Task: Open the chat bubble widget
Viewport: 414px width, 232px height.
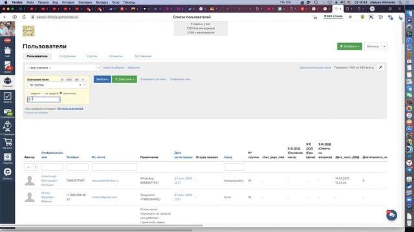Action: [x=391, y=215]
